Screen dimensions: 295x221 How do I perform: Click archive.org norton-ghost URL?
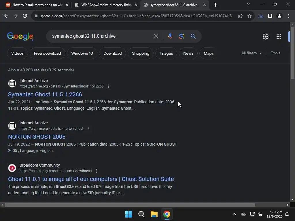pyautogui.click(x=51, y=129)
